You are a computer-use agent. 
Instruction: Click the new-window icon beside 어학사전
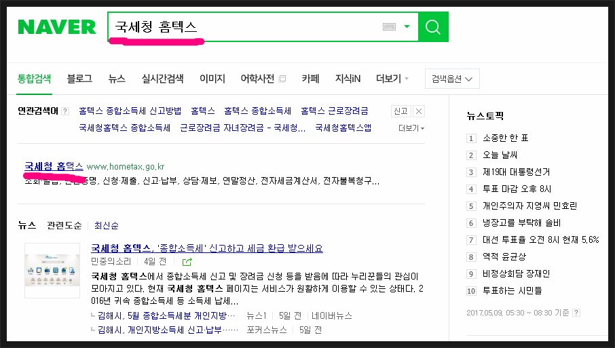(282, 79)
